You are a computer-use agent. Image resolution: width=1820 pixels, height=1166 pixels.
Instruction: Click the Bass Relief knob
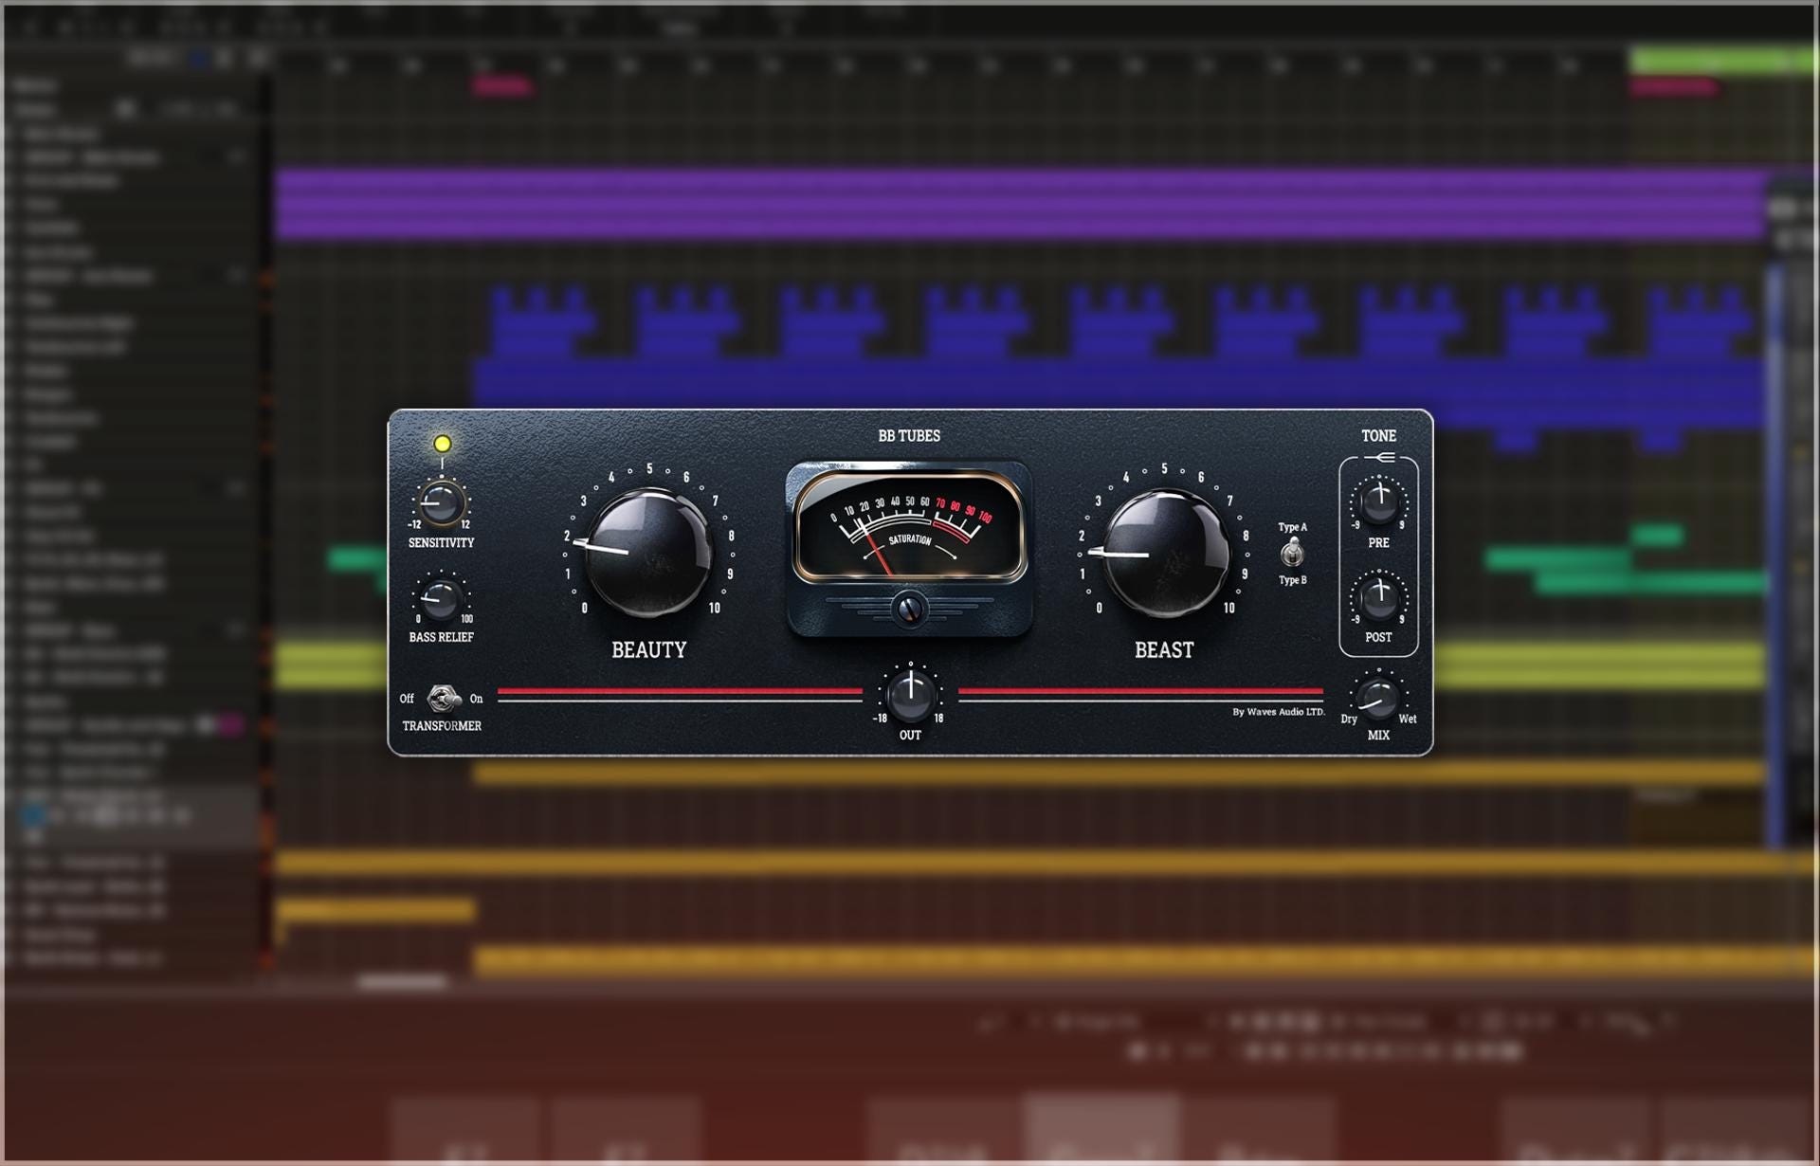pyautogui.click(x=441, y=598)
